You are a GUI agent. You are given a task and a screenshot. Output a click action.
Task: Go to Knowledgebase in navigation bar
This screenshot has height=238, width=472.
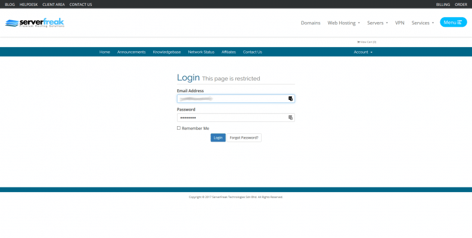(166, 52)
